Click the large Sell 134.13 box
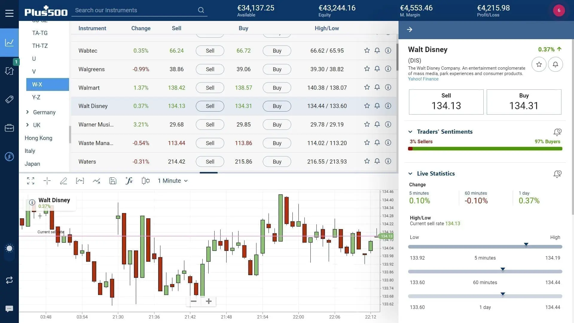Viewport: 574px width, 323px height. point(446,102)
